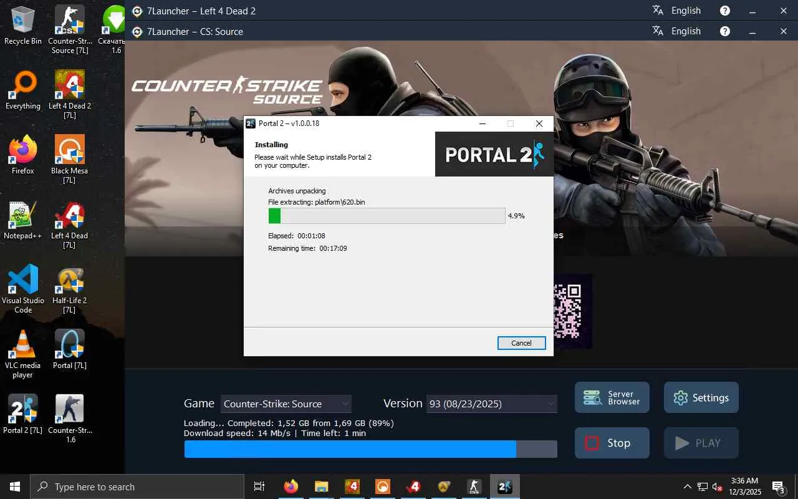
Task: Switch to the Left 4 Dead taskbar icon
Action: coord(413,487)
